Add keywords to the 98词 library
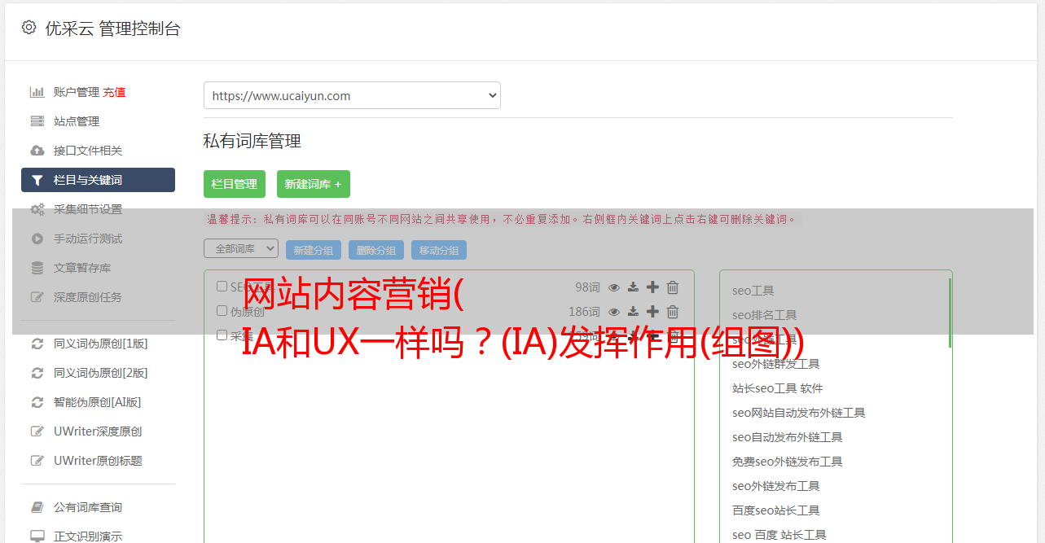1045x543 pixels. coord(652,287)
